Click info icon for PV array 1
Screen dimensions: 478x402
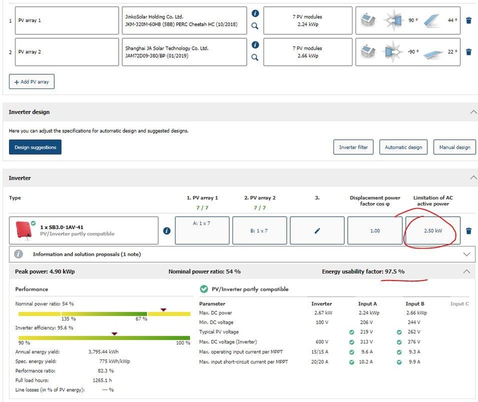coord(255,14)
